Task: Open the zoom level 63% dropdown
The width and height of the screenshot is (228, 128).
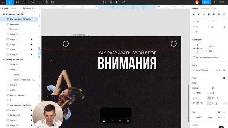Action: (223, 2)
